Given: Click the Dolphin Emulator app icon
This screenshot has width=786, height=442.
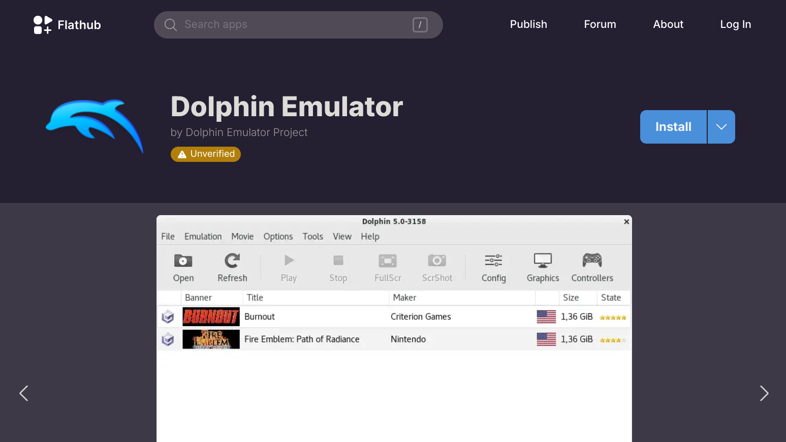Looking at the screenshot, I should tap(95, 126).
